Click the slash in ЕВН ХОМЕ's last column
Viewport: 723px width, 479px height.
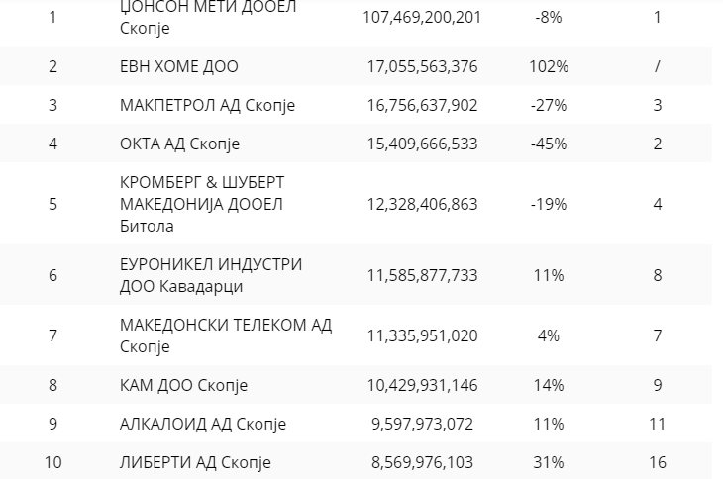tap(657, 67)
